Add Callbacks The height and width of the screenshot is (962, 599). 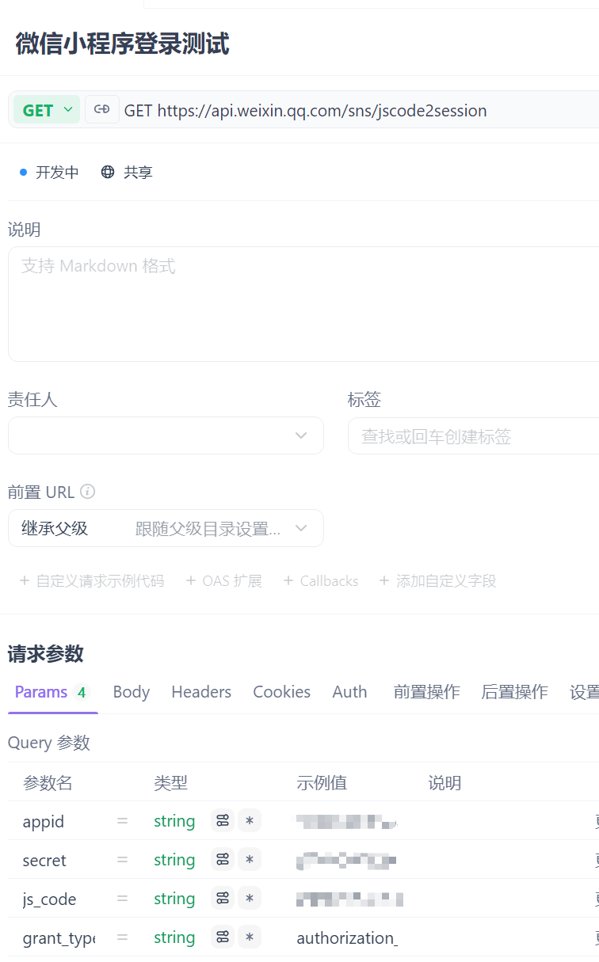click(321, 581)
